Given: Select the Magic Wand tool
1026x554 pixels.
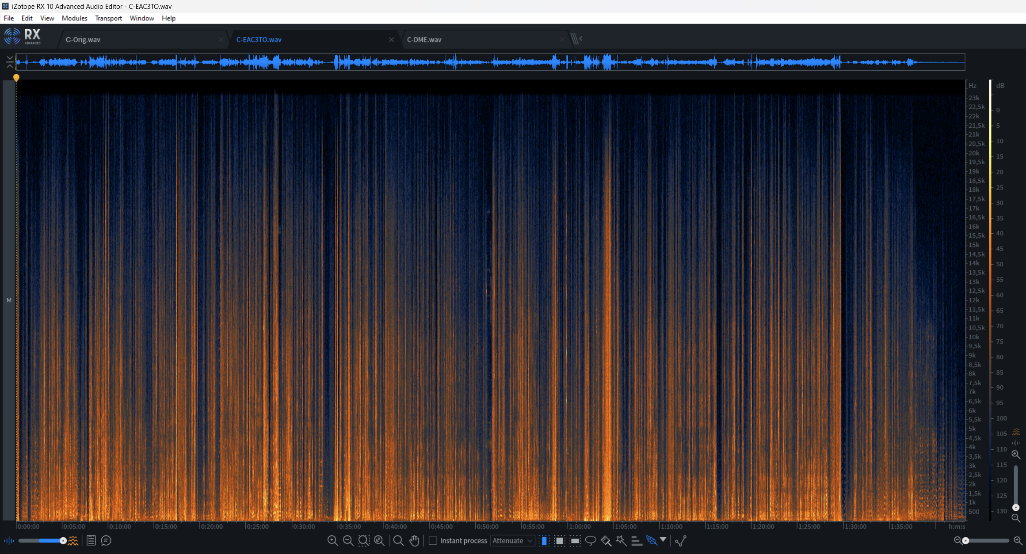Looking at the screenshot, I should tap(621, 540).
